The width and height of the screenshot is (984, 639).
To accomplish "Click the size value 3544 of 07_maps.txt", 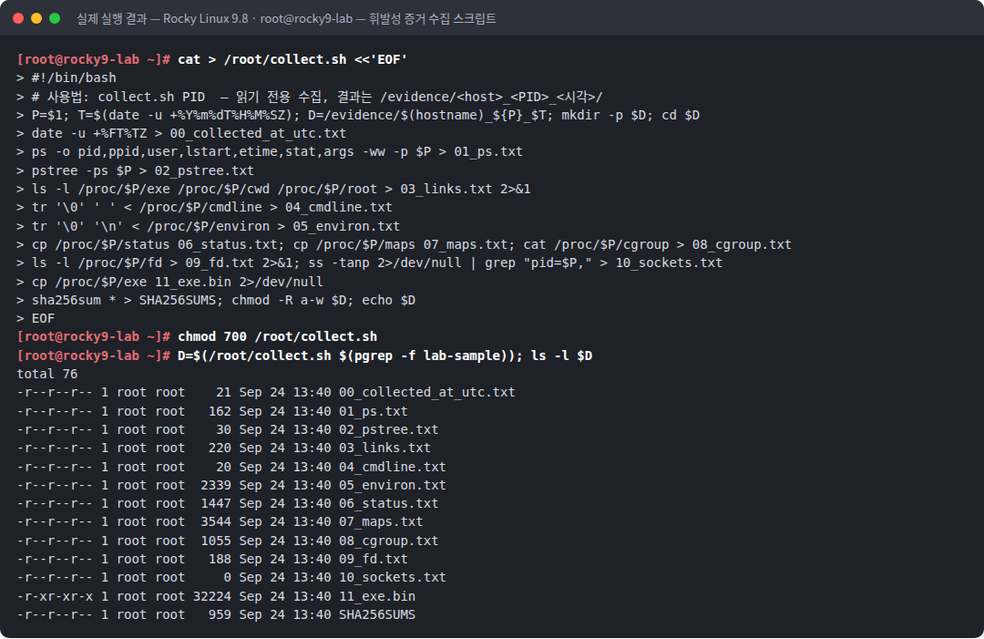I will (216, 521).
